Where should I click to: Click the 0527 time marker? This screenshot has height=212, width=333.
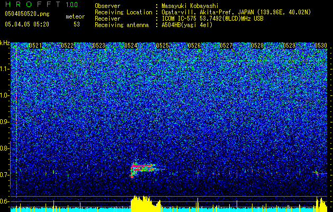pos(226,46)
